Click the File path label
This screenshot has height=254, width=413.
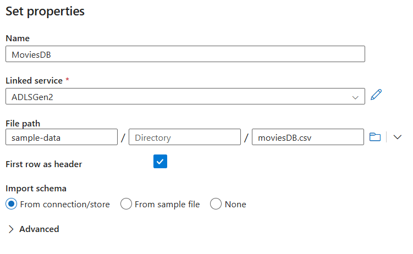[x=23, y=124]
